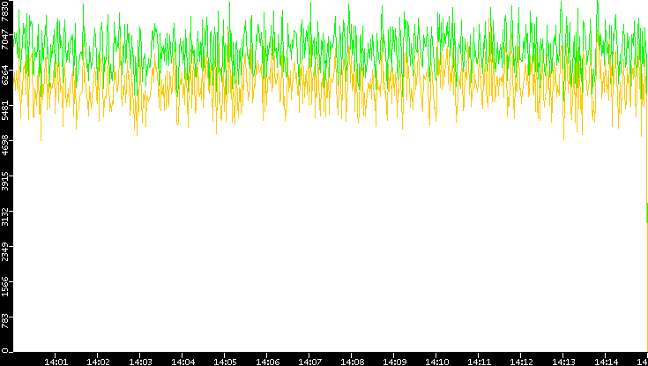Click the 14:14 time axis label
The image size is (648, 366).
pos(606,362)
